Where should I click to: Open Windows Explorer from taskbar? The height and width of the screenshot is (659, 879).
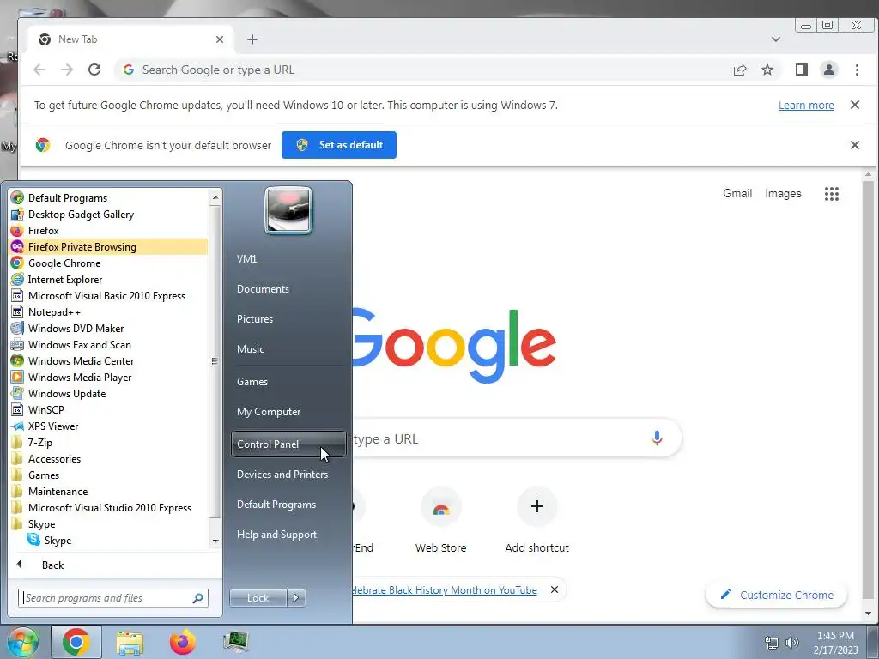(130, 642)
